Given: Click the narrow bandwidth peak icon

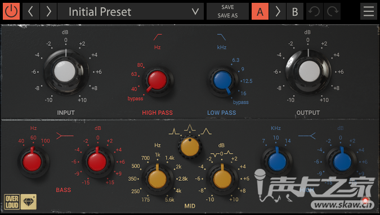Looking at the screenshot, I should click(x=174, y=132).
